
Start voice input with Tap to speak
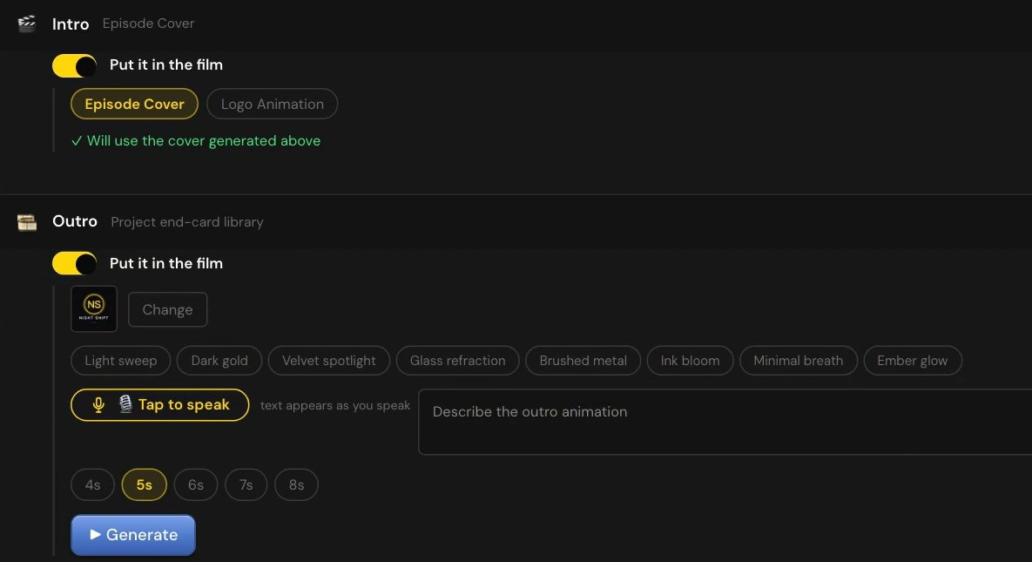point(160,404)
